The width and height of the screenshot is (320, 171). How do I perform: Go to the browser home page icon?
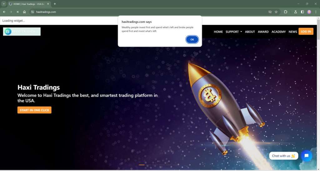click(24, 12)
